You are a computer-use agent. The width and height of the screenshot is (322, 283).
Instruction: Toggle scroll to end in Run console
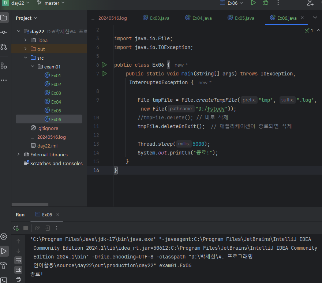tap(18, 270)
